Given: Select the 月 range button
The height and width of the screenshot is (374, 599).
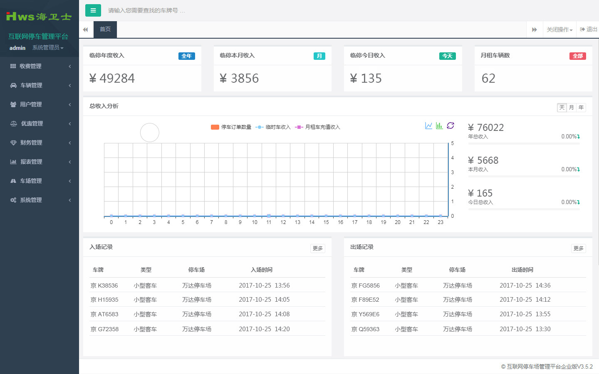Looking at the screenshot, I should pos(572,108).
